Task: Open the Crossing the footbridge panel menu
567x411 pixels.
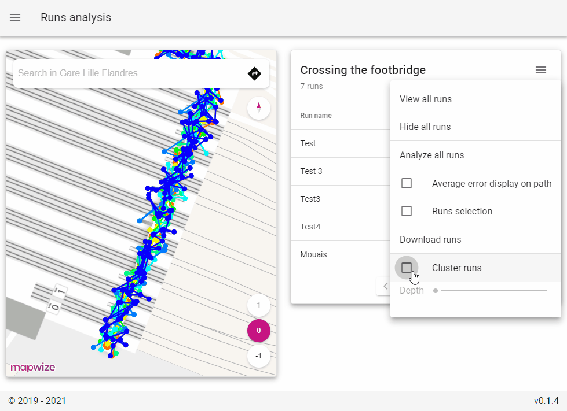Action: click(x=540, y=70)
